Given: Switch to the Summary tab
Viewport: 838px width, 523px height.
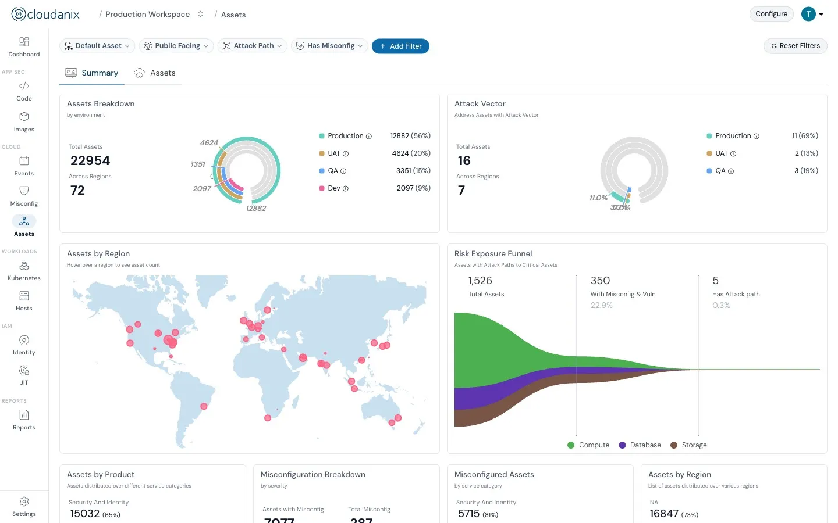Looking at the screenshot, I should pyautogui.click(x=92, y=73).
